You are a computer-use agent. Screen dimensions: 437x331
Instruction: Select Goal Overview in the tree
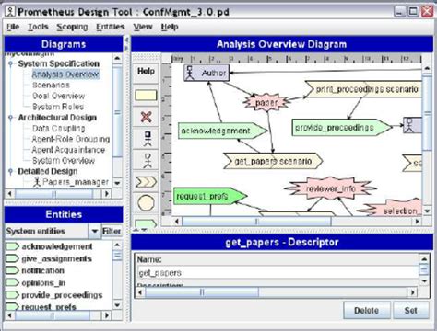58,96
